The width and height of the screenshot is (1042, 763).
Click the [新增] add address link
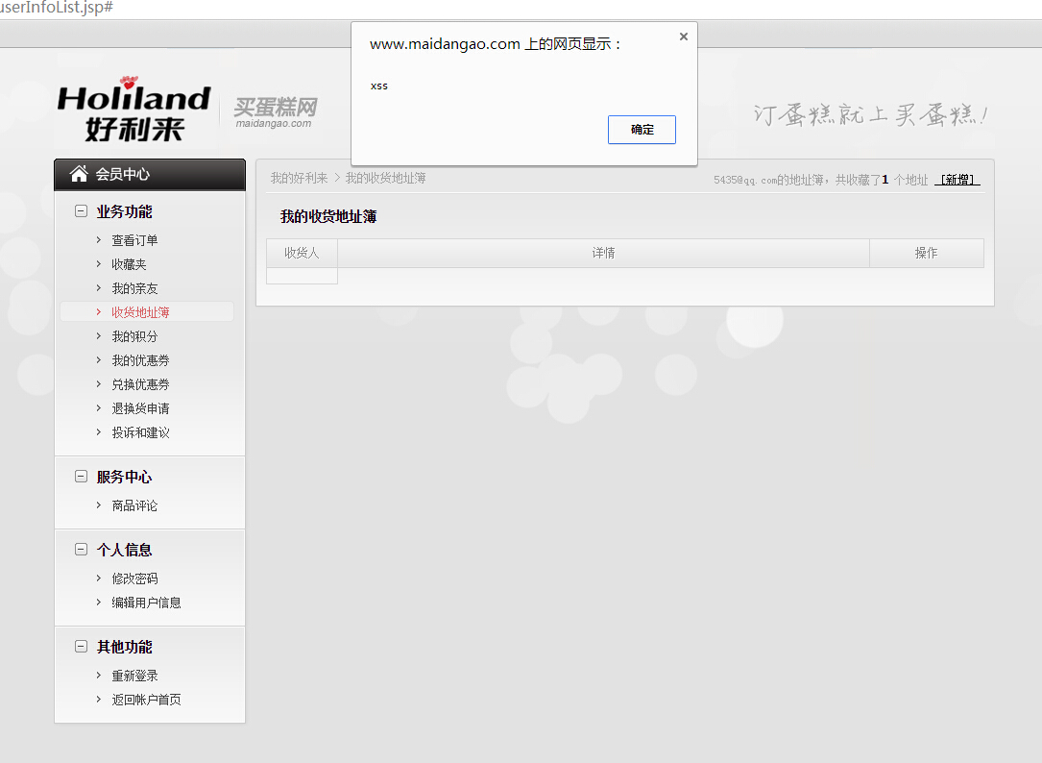957,180
